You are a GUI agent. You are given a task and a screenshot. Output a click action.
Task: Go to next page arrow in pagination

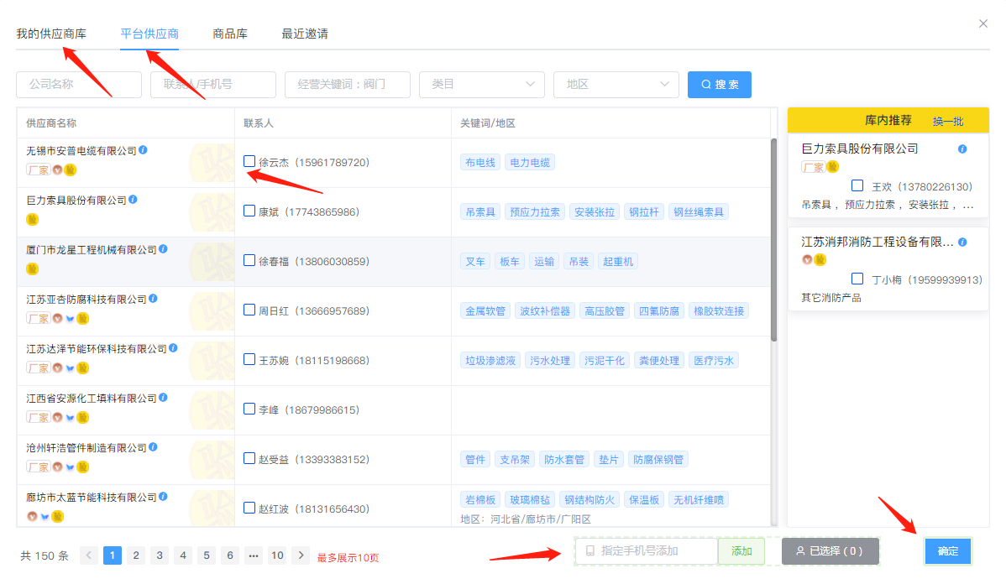tap(301, 555)
